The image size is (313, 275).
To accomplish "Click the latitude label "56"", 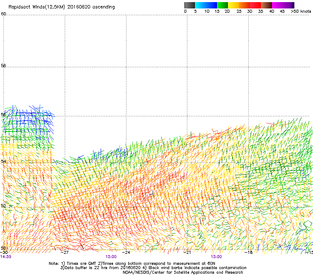I will coord(3,115).
